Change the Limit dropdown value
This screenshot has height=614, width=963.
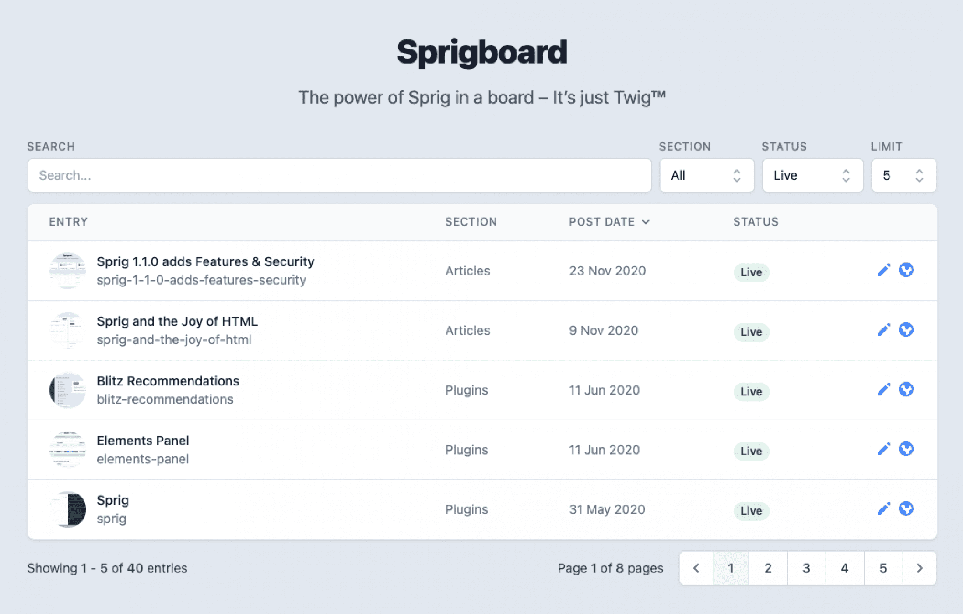pyautogui.click(x=904, y=175)
